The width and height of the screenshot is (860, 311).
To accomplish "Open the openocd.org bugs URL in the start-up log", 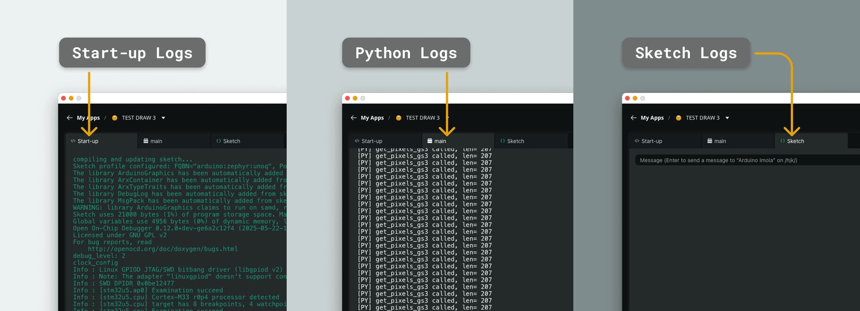I will point(162,249).
